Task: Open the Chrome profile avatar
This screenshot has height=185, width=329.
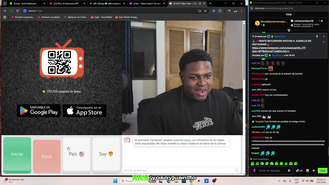Action: point(235,11)
